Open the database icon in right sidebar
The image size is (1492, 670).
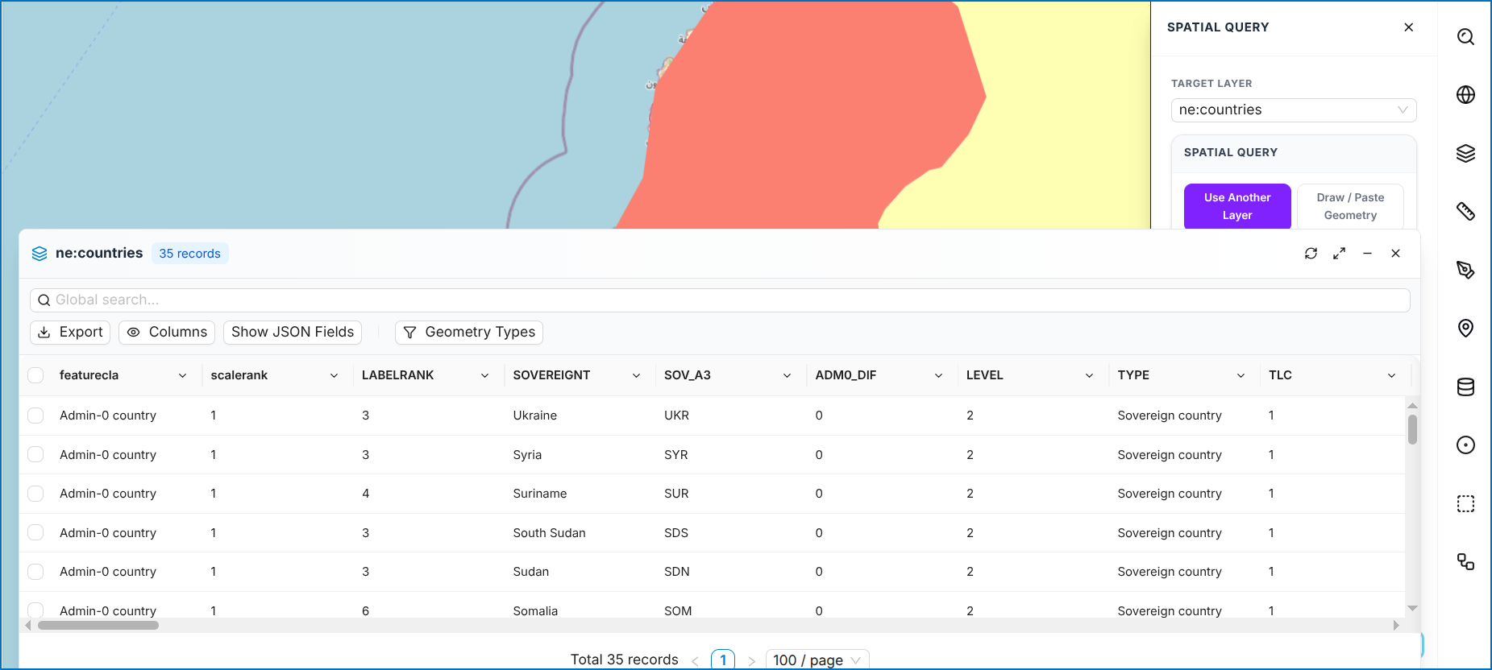[x=1465, y=387]
